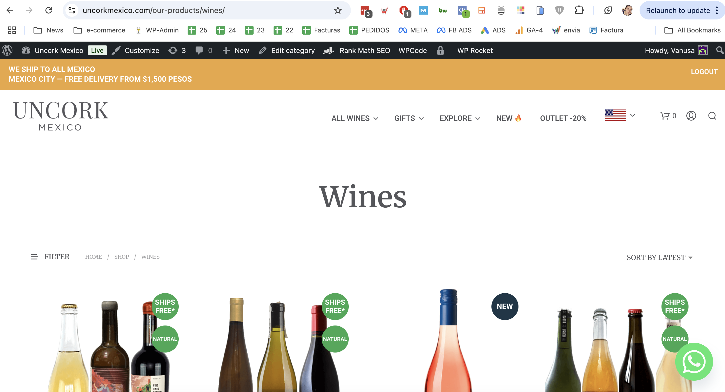Go to HOME breadcrumb
The height and width of the screenshot is (392, 725).
click(x=94, y=257)
